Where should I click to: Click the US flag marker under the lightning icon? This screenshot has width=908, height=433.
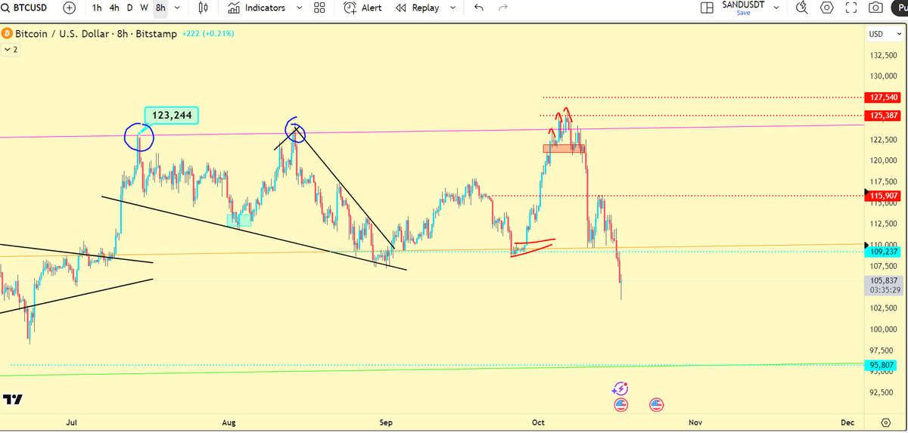point(620,404)
